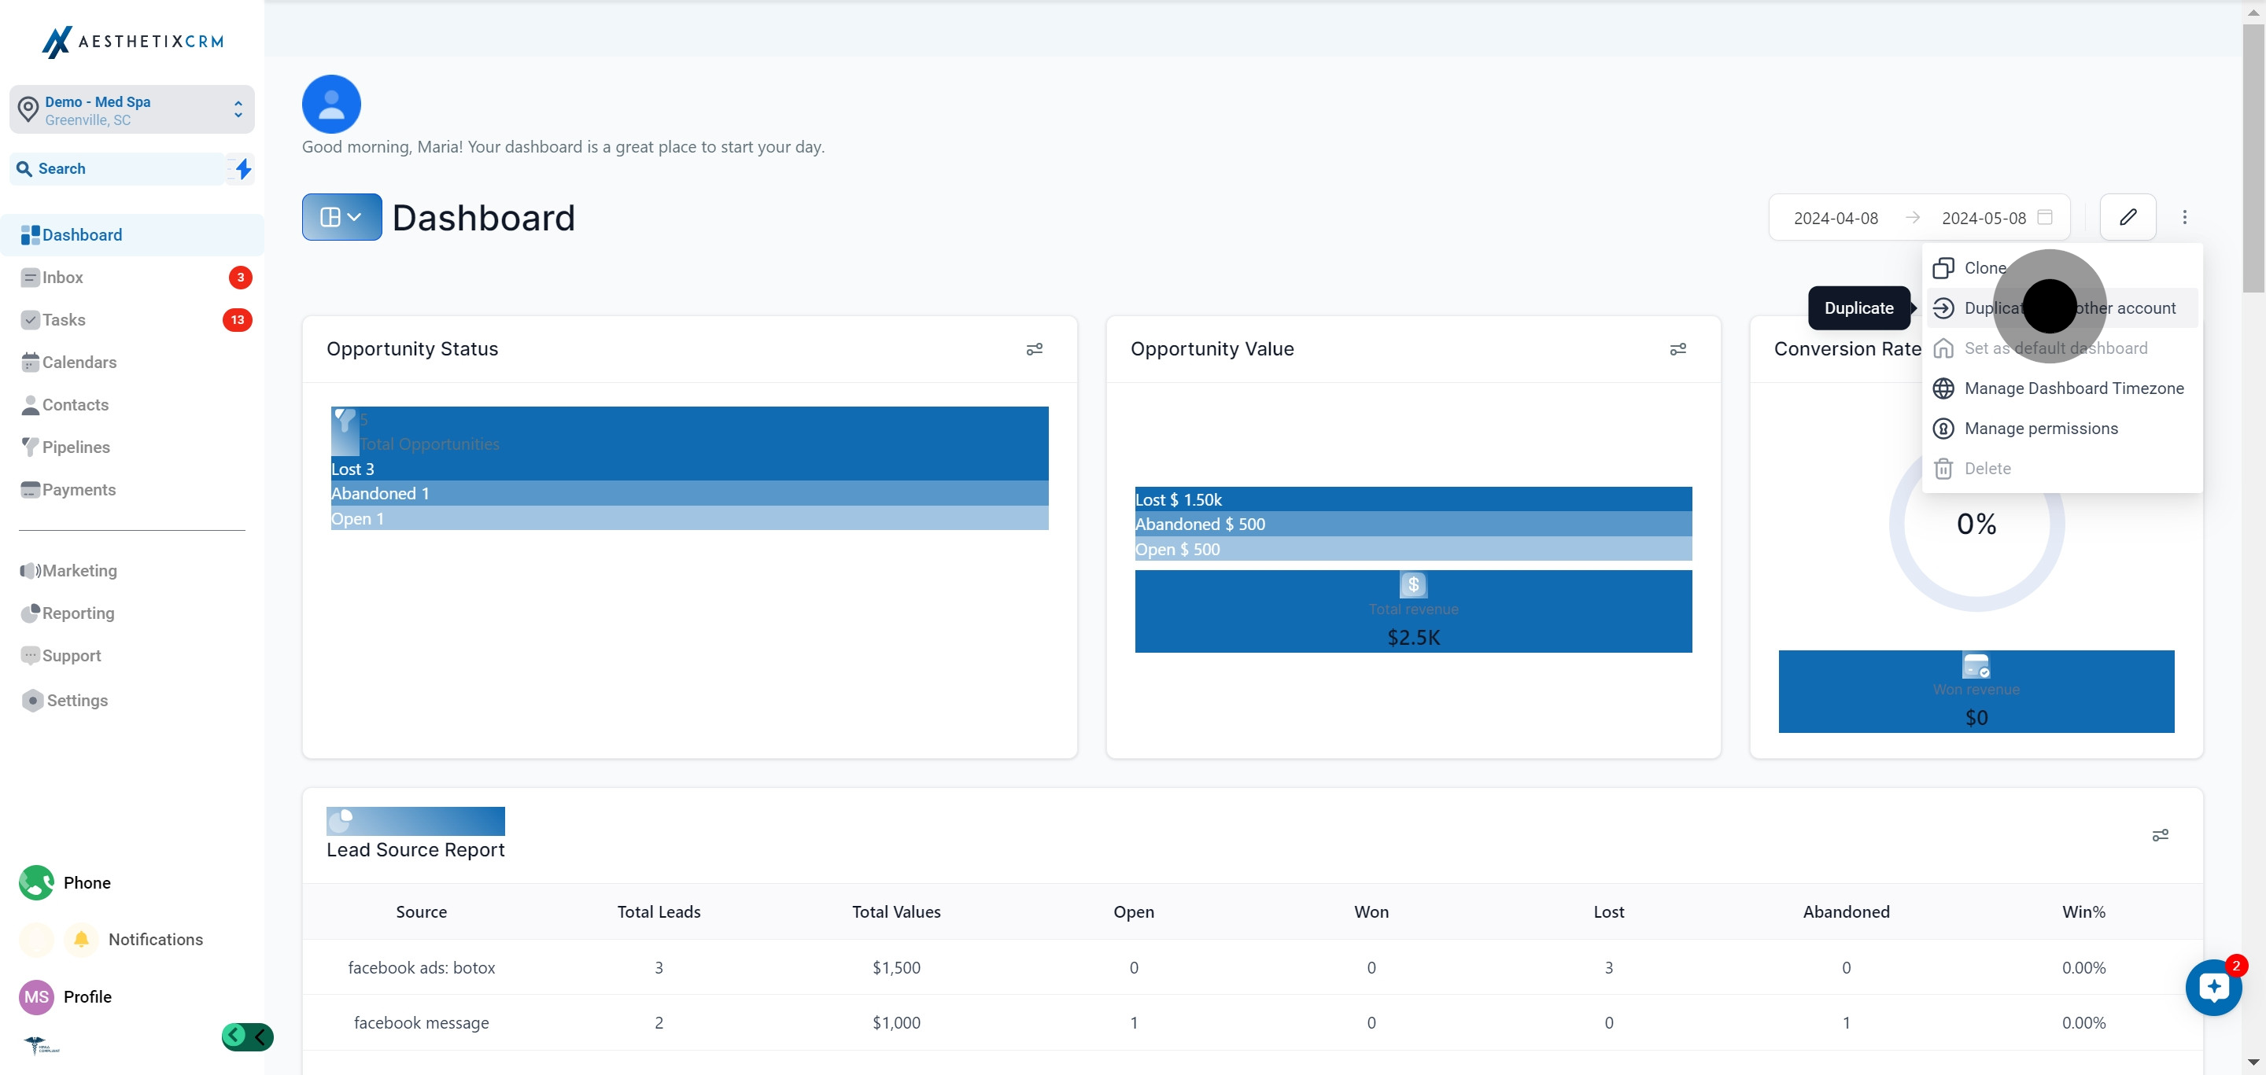Open calendar picker in date range field
The height and width of the screenshot is (1075, 2266).
2044,217
